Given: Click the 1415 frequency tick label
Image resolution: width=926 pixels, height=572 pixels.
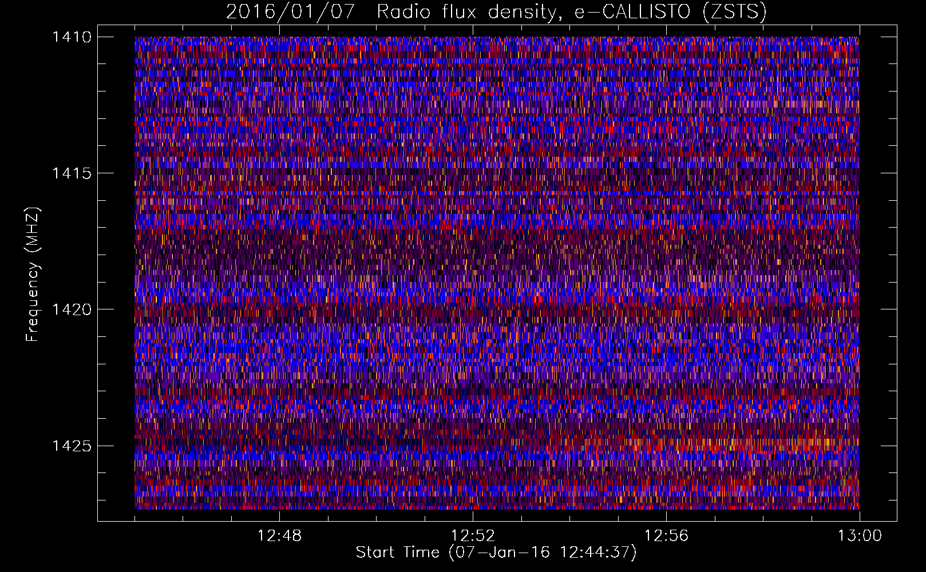Looking at the screenshot, I should coord(72,173).
